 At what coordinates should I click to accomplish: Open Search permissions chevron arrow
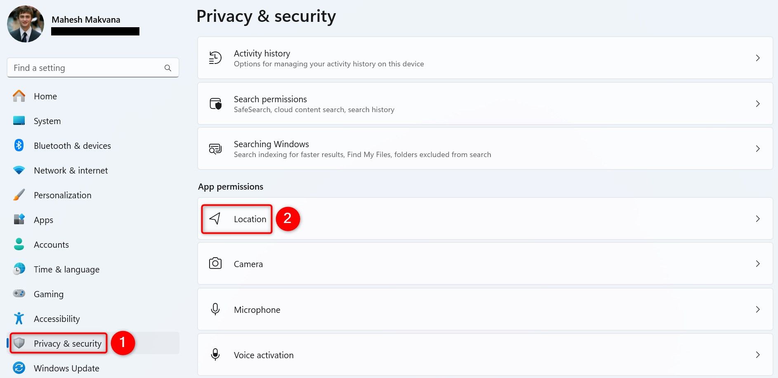pyautogui.click(x=758, y=104)
